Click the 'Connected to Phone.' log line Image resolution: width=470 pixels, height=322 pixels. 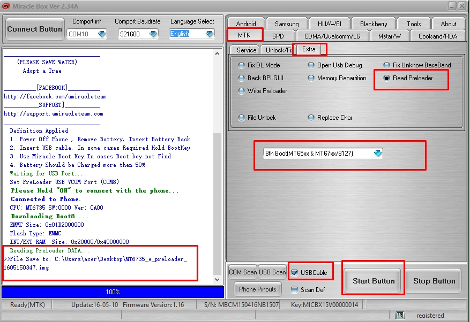click(x=46, y=199)
